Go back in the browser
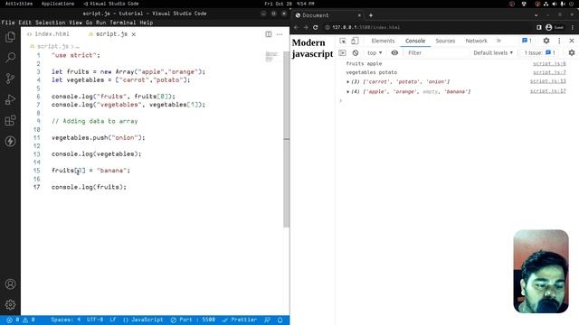This screenshot has height=325, width=579. [296, 28]
